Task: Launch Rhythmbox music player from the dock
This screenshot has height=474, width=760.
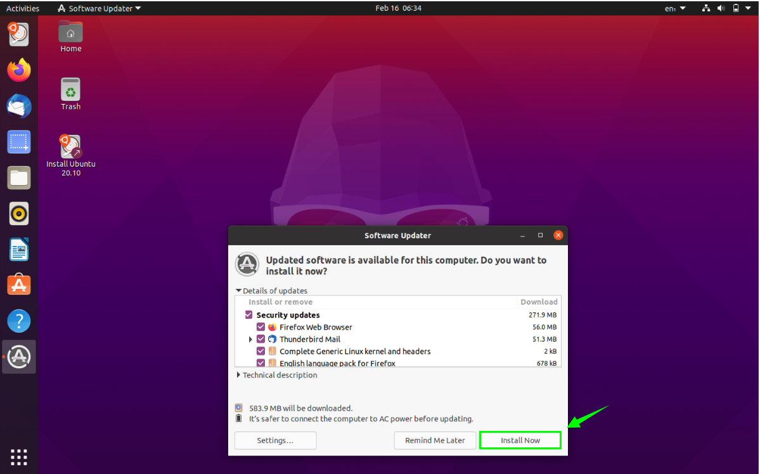Action: [19, 214]
